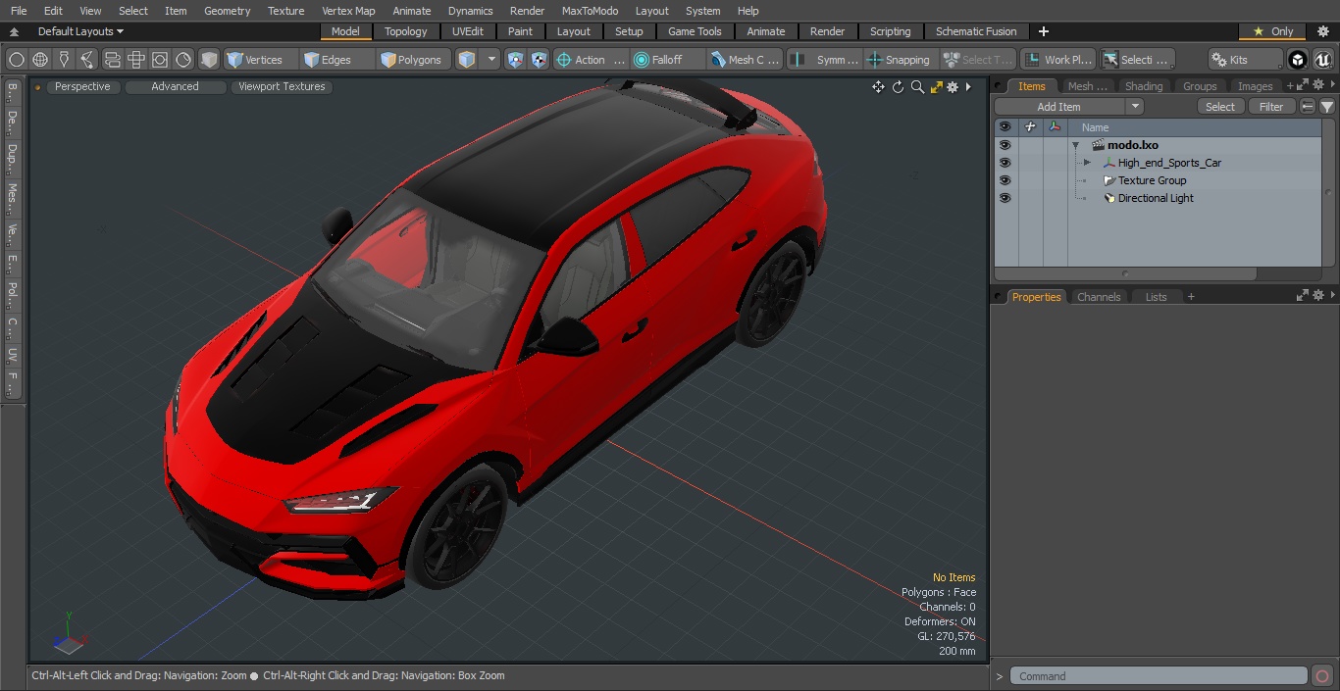Click the Filter button in Items panel
The image size is (1340, 691).
tap(1271, 107)
